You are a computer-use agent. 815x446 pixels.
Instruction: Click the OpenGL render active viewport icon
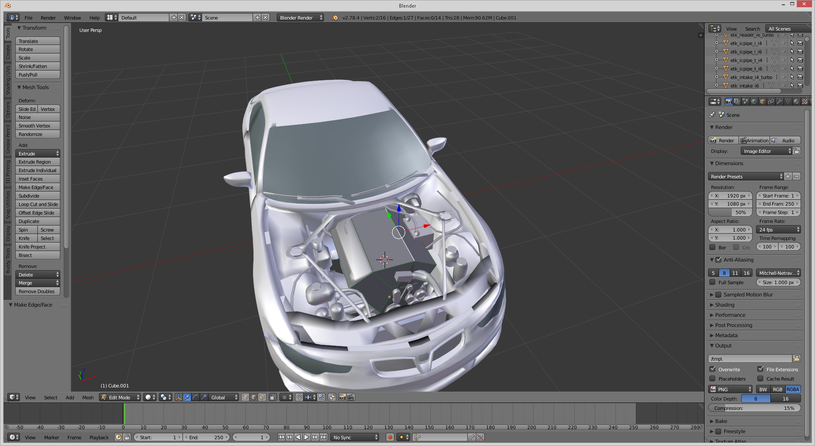(x=342, y=398)
